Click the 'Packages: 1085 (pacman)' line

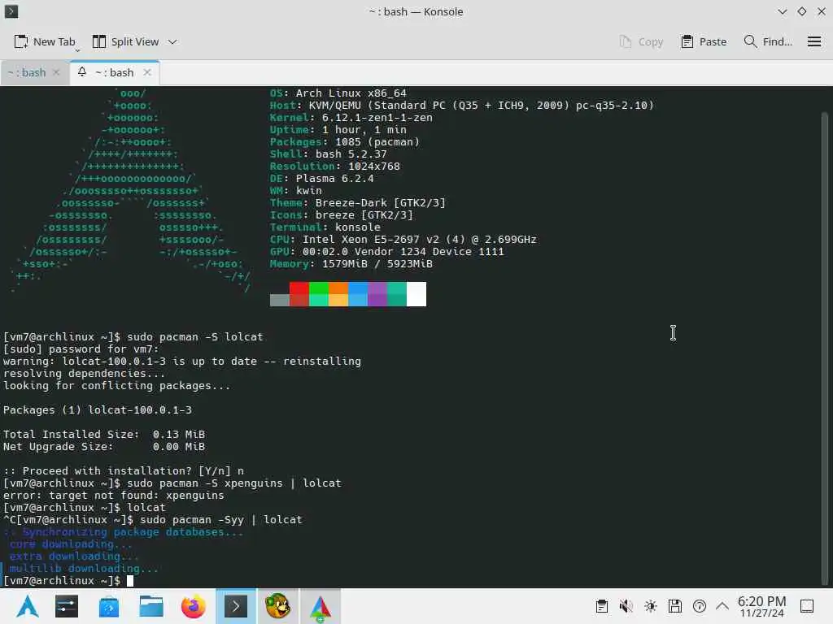pyautogui.click(x=345, y=141)
